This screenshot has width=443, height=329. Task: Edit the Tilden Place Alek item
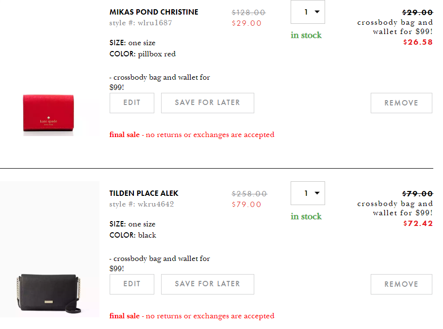pos(132,284)
